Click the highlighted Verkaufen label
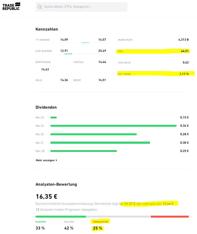The image size is (197, 234). (x=100, y=222)
